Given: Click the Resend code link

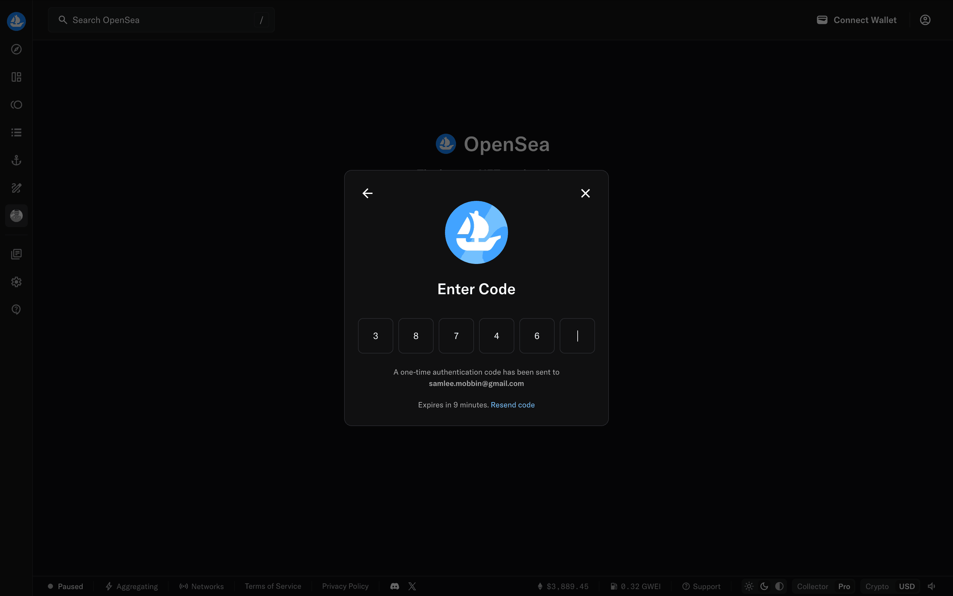Looking at the screenshot, I should click(512, 405).
